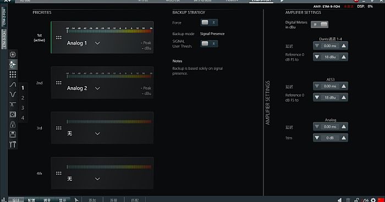
Task: Select channel 4 tab
Action: pos(23,118)
